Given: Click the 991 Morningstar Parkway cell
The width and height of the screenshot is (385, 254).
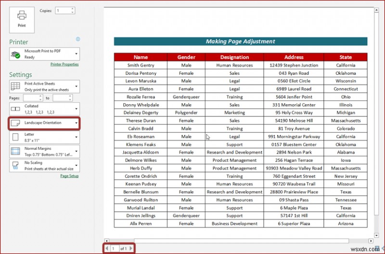Looking at the screenshot, I should coord(294,136).
